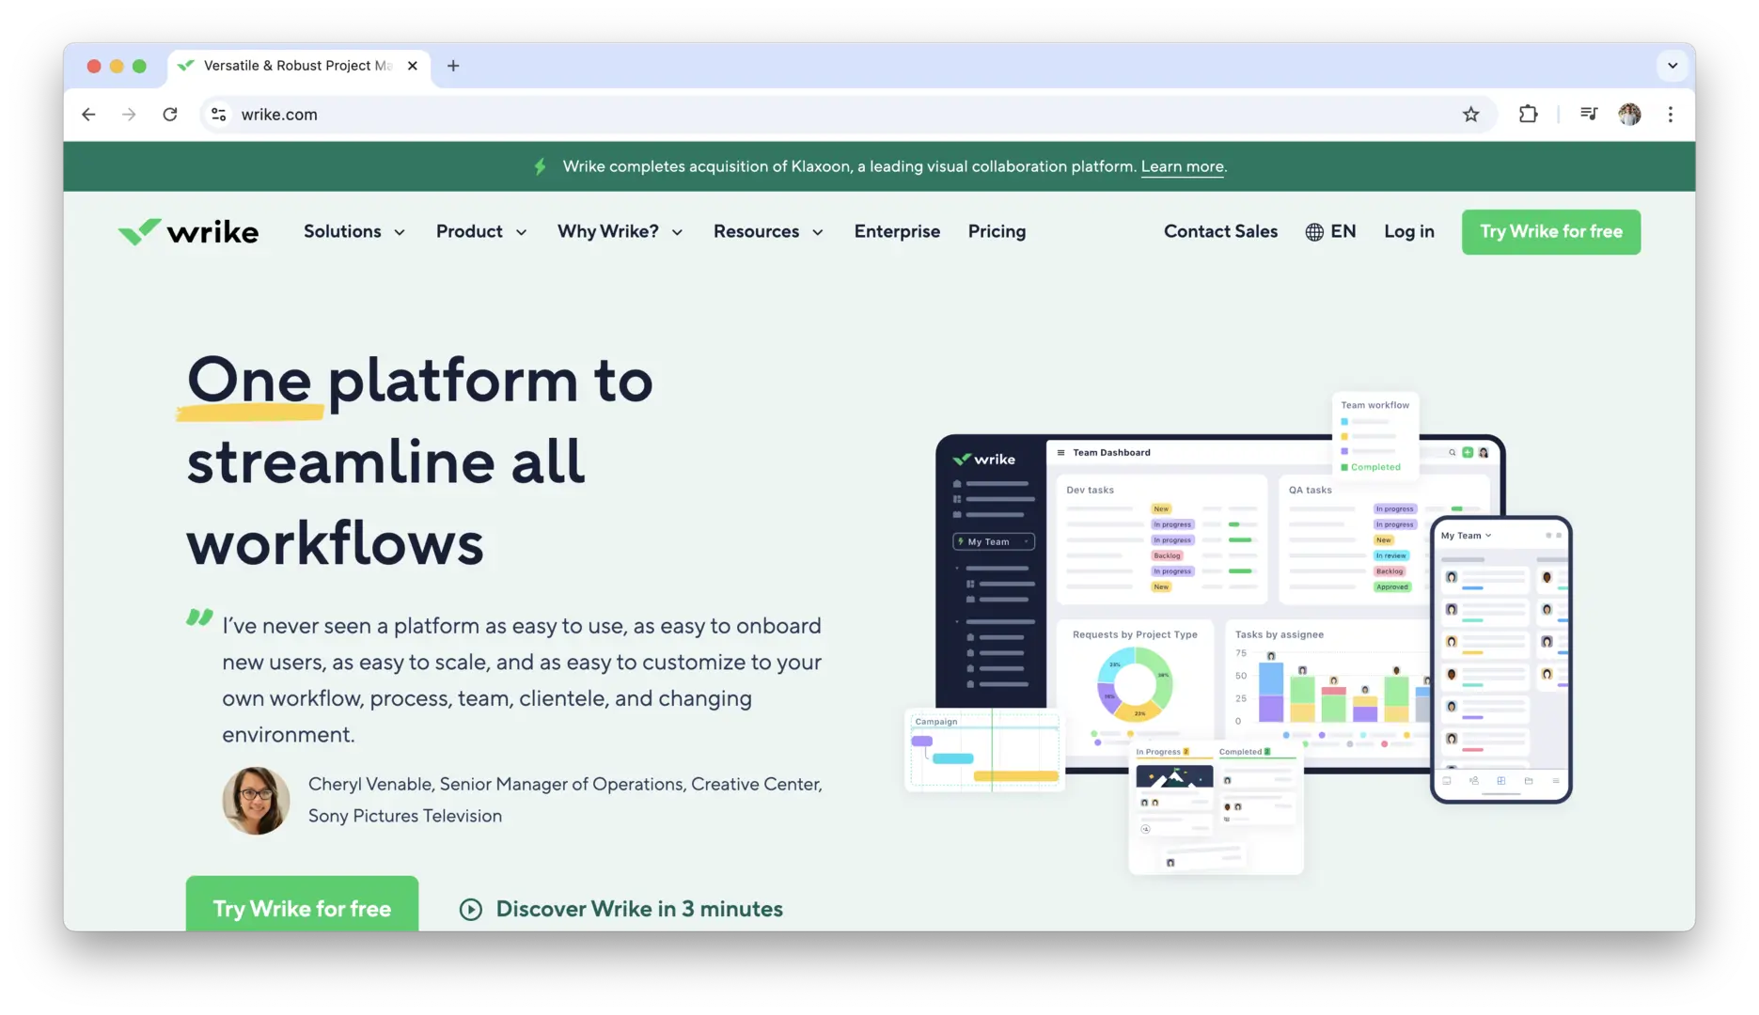Open the browser extensions puzzle icon

1529,115
